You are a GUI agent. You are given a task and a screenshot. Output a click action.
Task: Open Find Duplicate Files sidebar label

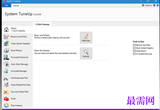pyautogui.click(x=19, y=78)
